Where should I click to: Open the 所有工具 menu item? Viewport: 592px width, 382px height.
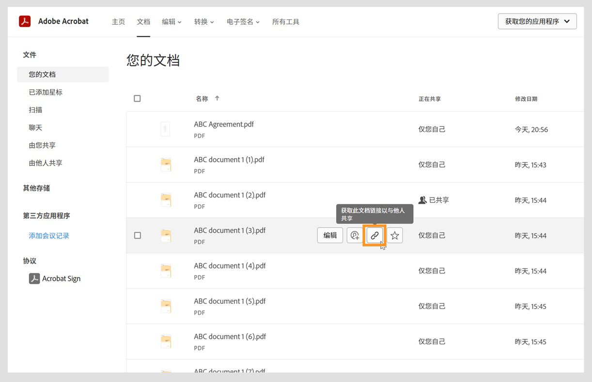click(285, 21)
